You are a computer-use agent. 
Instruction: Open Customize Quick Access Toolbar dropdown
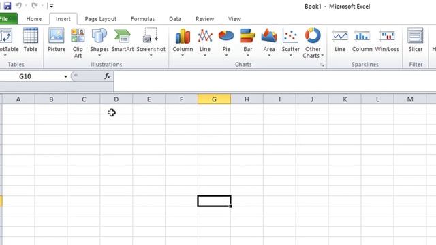click(52, 5)
